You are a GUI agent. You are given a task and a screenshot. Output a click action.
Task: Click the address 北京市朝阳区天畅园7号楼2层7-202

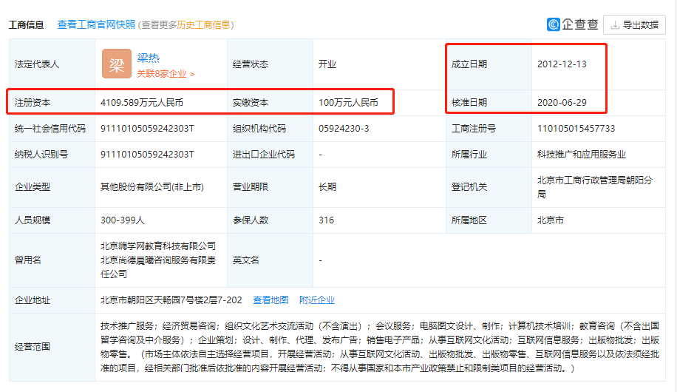tap(171, 300)
